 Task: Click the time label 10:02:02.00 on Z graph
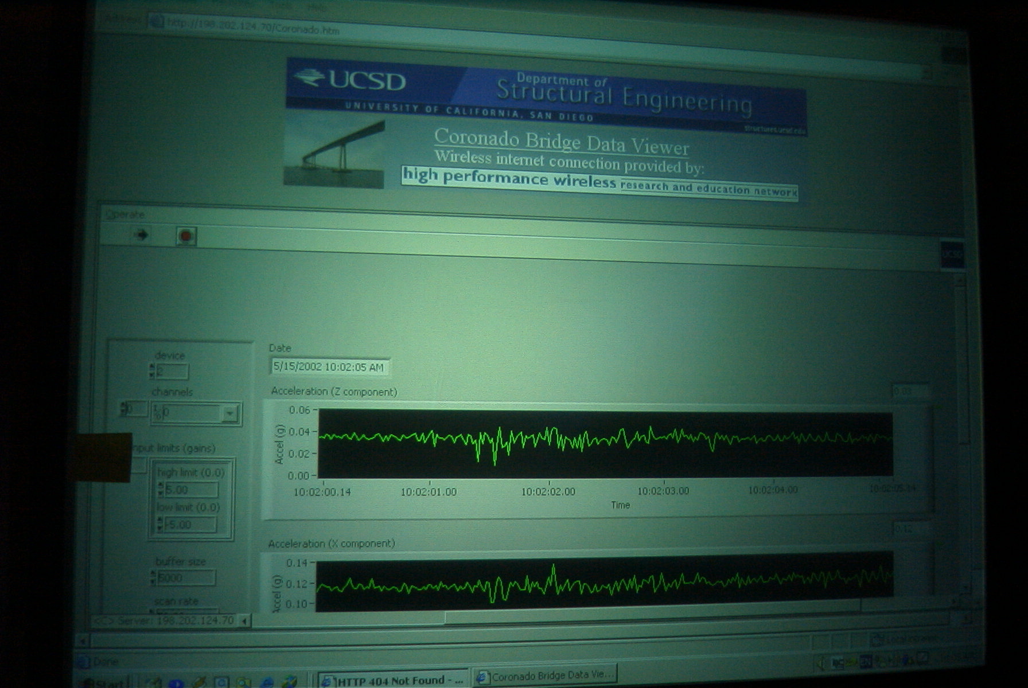click(x=548, y=492)
